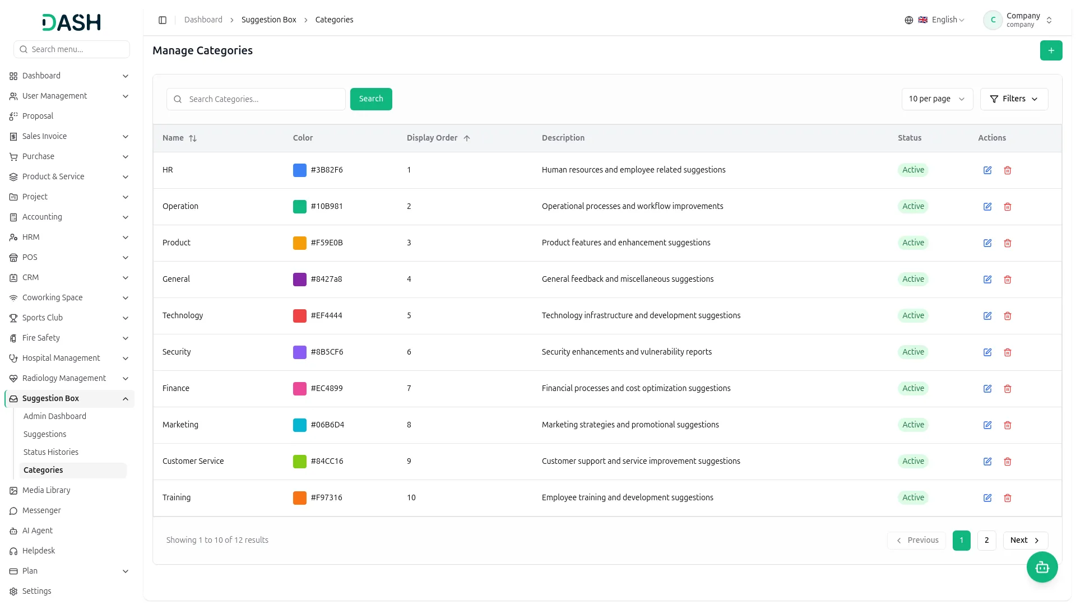Focus the Search Categories input field

click(256, 99)
